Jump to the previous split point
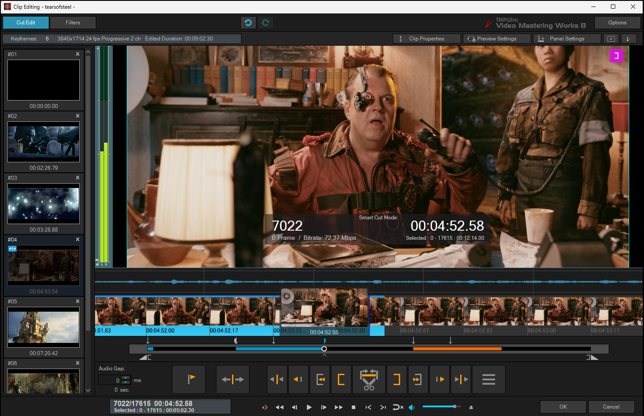644x416 pixels. tap(277, 379)
